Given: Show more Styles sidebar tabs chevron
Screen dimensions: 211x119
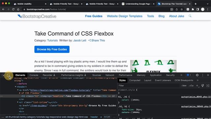Looking at the screenshot, I should pos(197,80).
